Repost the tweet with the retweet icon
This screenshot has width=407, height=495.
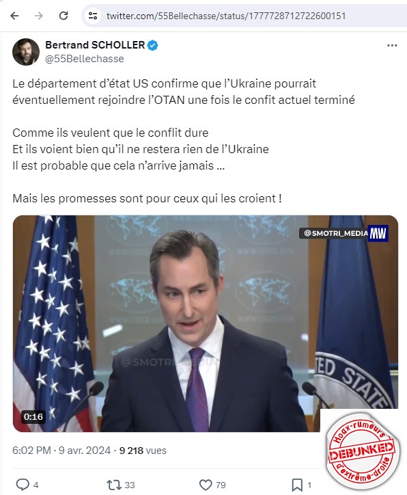coord(114,485)
